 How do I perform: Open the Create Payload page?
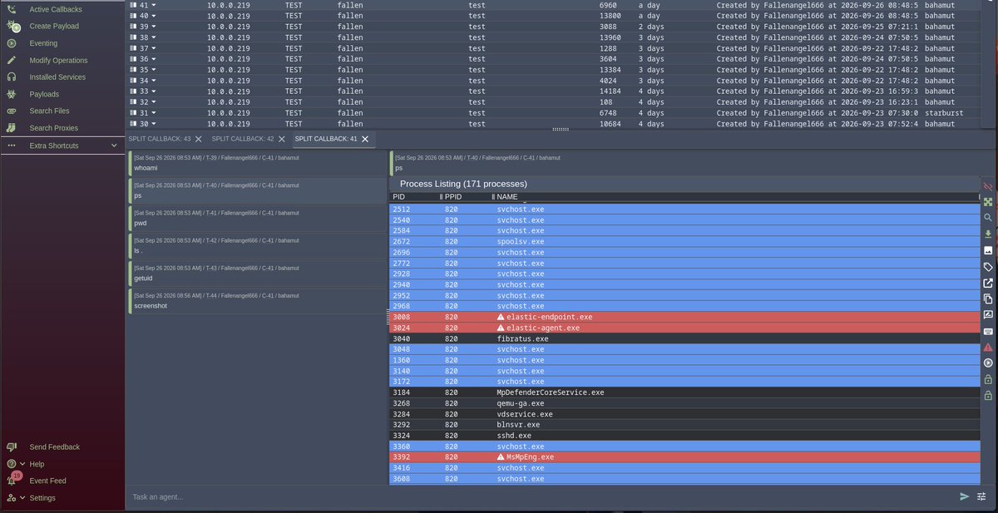54,27
